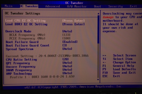Viewport: 142px width, 94px height.
Task: Open the Uncore Frequency Auto value
Action: (67, 66)
